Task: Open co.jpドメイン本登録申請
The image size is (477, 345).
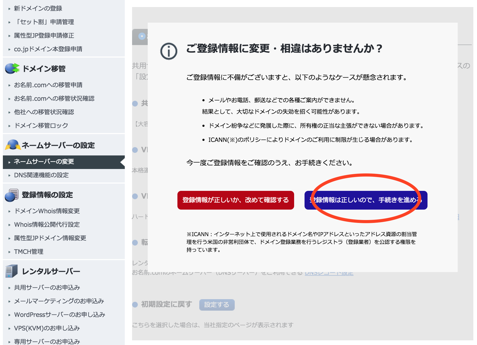Action: pyautogui.click(x=48, y=49)
